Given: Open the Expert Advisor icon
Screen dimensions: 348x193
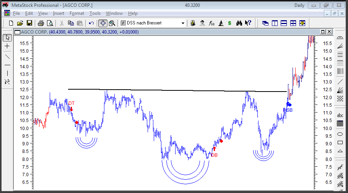Looking at the screenshot, I should pos(193,23).
